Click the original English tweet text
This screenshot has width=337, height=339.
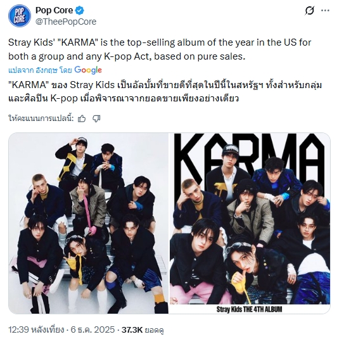coord(160,49)
